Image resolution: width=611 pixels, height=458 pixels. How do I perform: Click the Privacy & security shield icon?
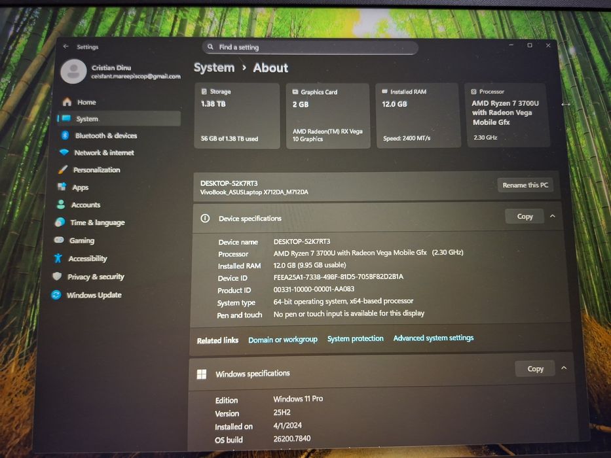coord(57,276)
